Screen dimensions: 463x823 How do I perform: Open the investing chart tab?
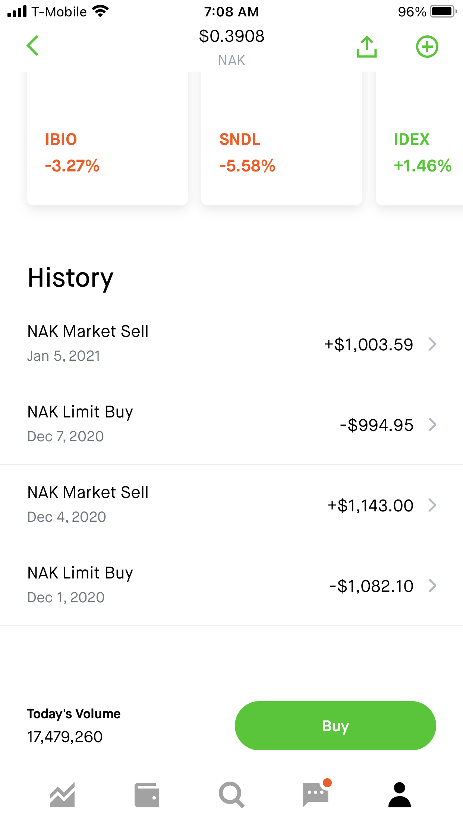[x=62, y=795]
